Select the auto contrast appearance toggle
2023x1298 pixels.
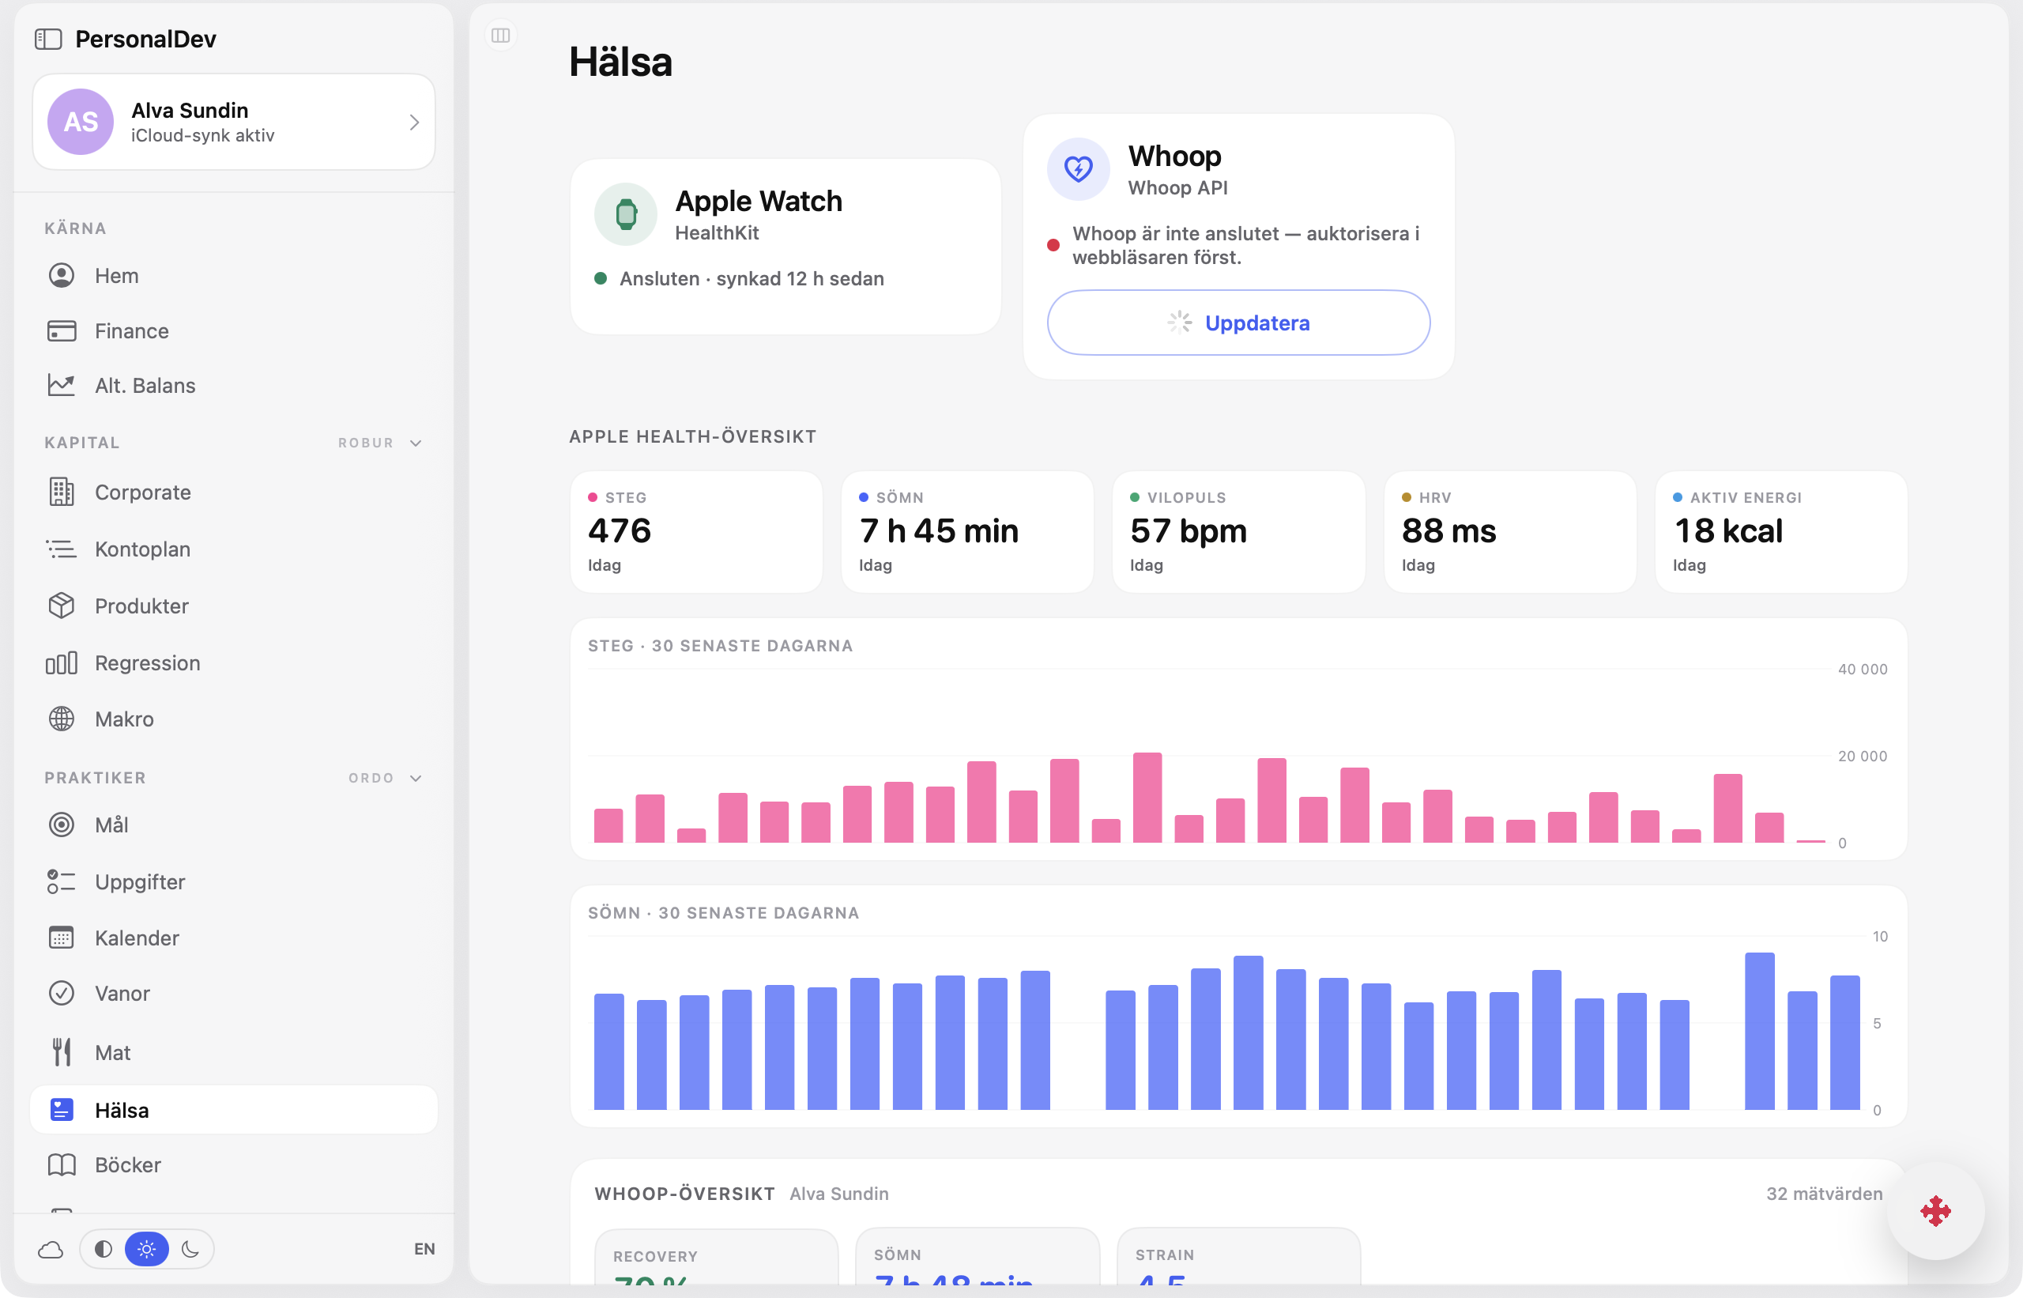coord(103,1249)
